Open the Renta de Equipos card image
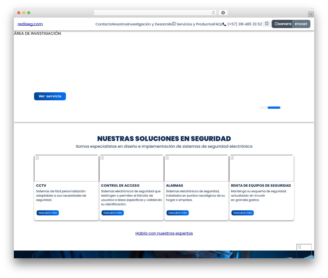The height and width of the screenshot is (278, 328). pos(261,168)
